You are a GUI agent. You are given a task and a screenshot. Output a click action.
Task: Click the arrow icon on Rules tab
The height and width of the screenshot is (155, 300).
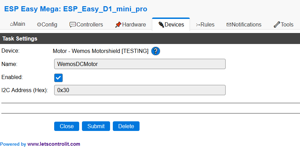pos(198,25)
